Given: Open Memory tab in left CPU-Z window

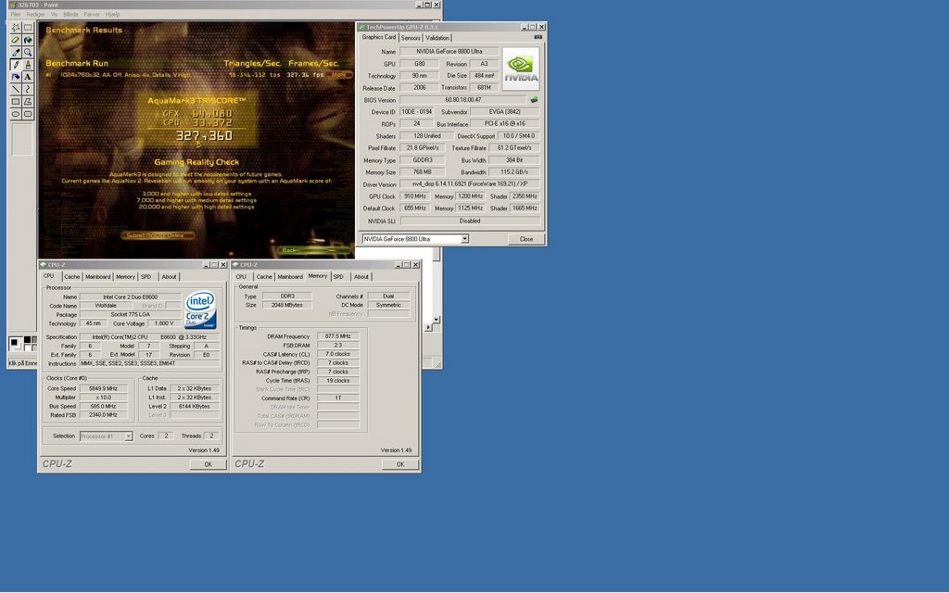Looking at the screenshot, I should pyautogui.click(x=125, y=276).
